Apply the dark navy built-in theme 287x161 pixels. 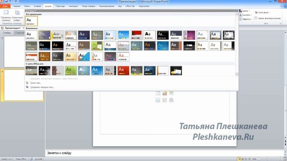point(84,35)
